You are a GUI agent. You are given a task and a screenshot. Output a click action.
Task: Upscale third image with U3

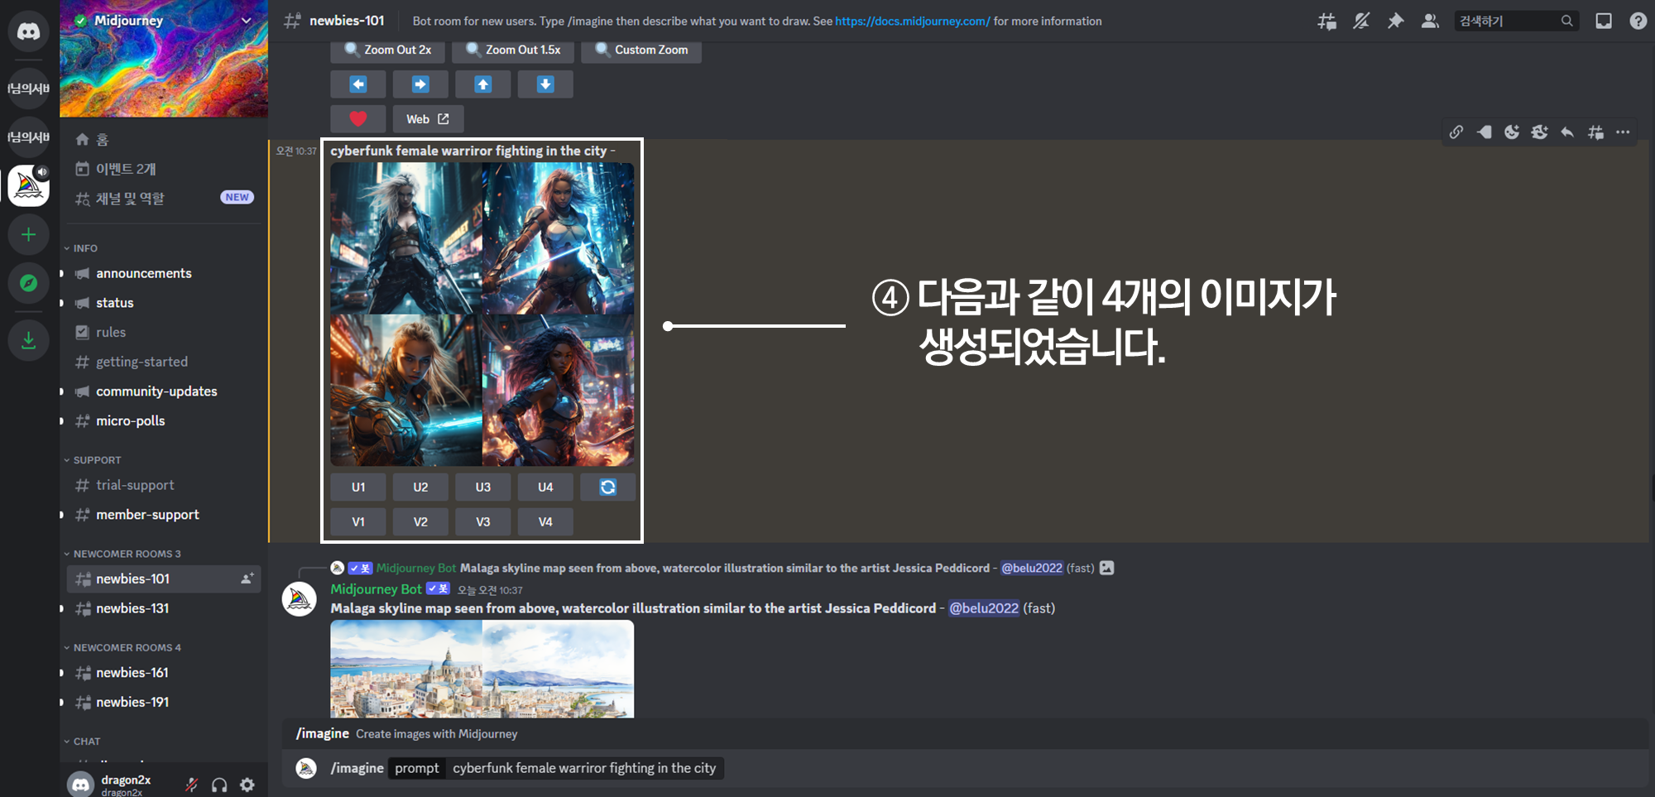tap(483, 487)
